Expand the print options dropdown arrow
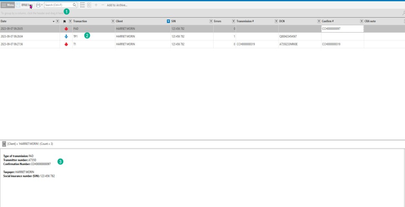 coord(42,5)
